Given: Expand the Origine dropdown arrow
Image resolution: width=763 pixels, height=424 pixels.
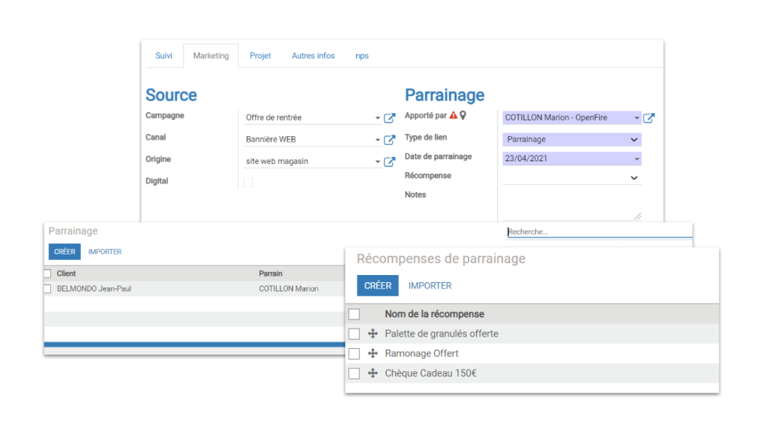Looking at the screenshot, I should [378, 161].
